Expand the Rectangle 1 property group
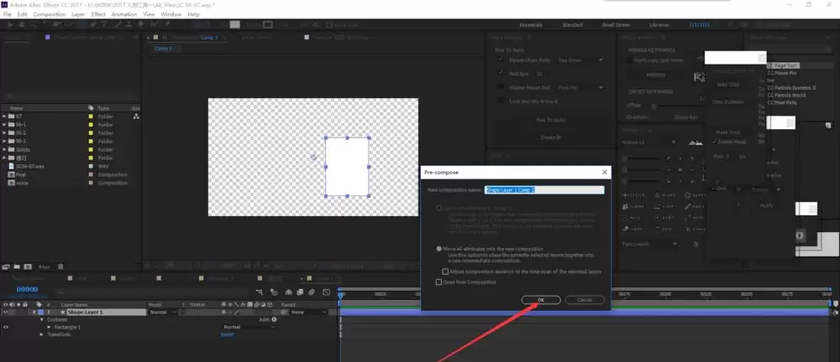 50,327
